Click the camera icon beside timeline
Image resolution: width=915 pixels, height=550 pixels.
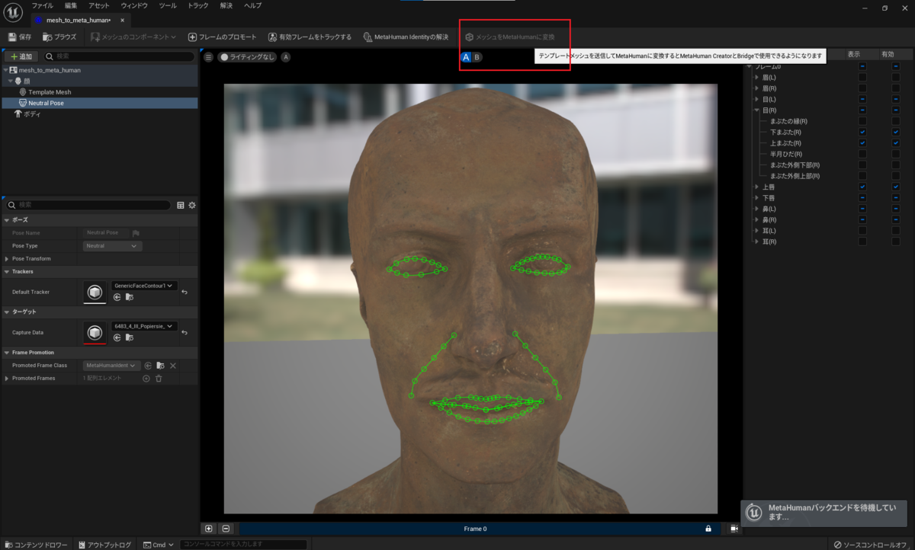coord(734,529)
